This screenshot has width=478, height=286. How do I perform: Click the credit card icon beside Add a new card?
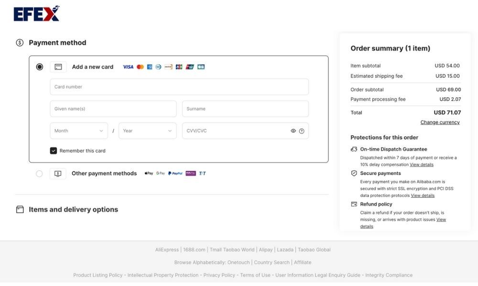[58, 67]
